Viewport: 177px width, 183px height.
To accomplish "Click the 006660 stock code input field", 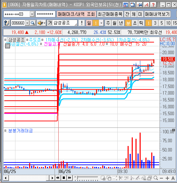I will 18,23.
